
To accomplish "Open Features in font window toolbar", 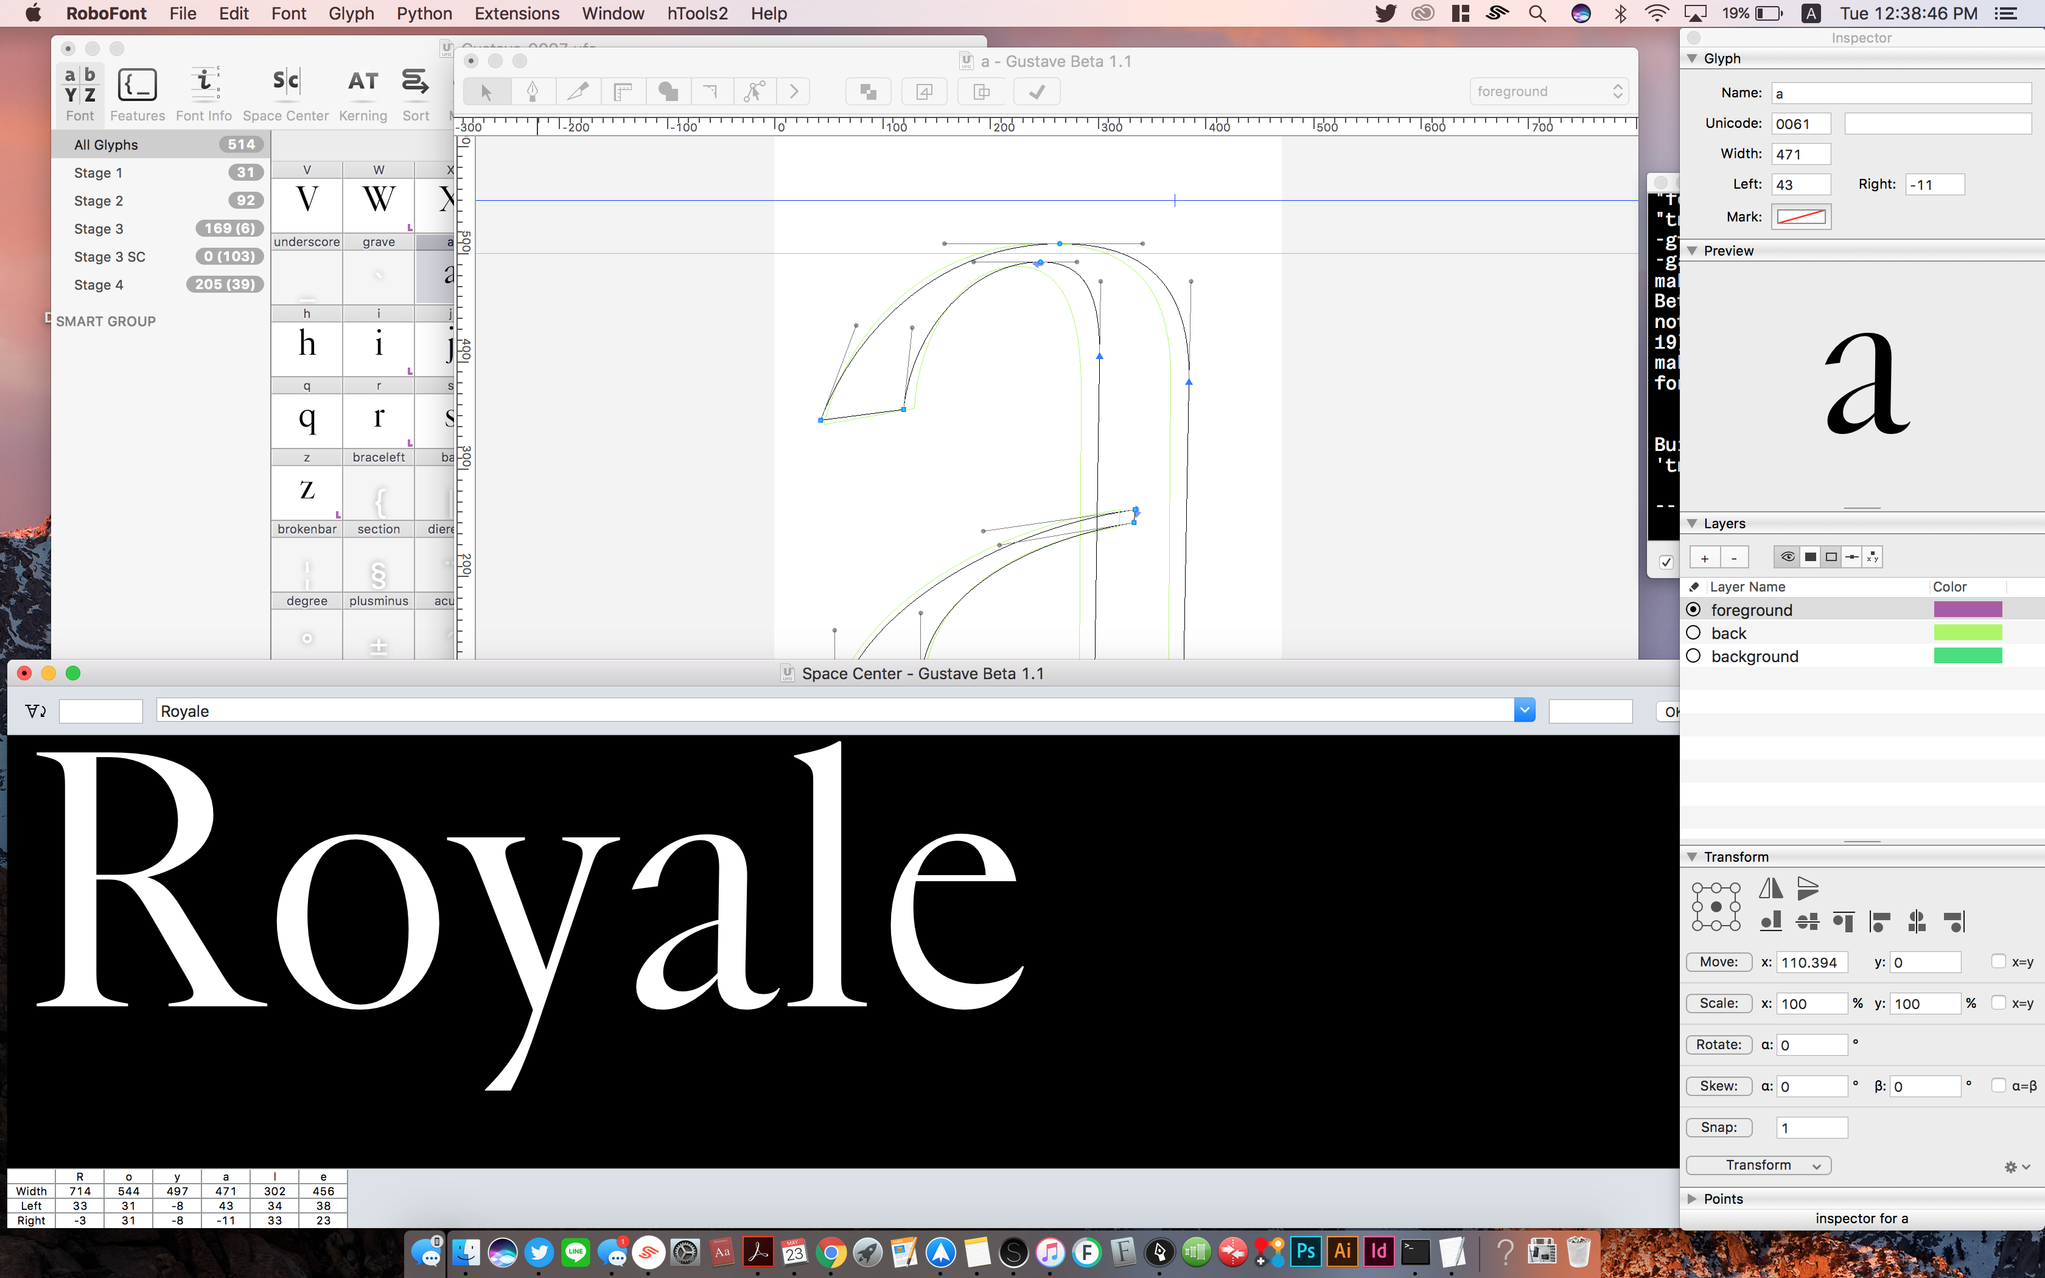I will 137,95.
